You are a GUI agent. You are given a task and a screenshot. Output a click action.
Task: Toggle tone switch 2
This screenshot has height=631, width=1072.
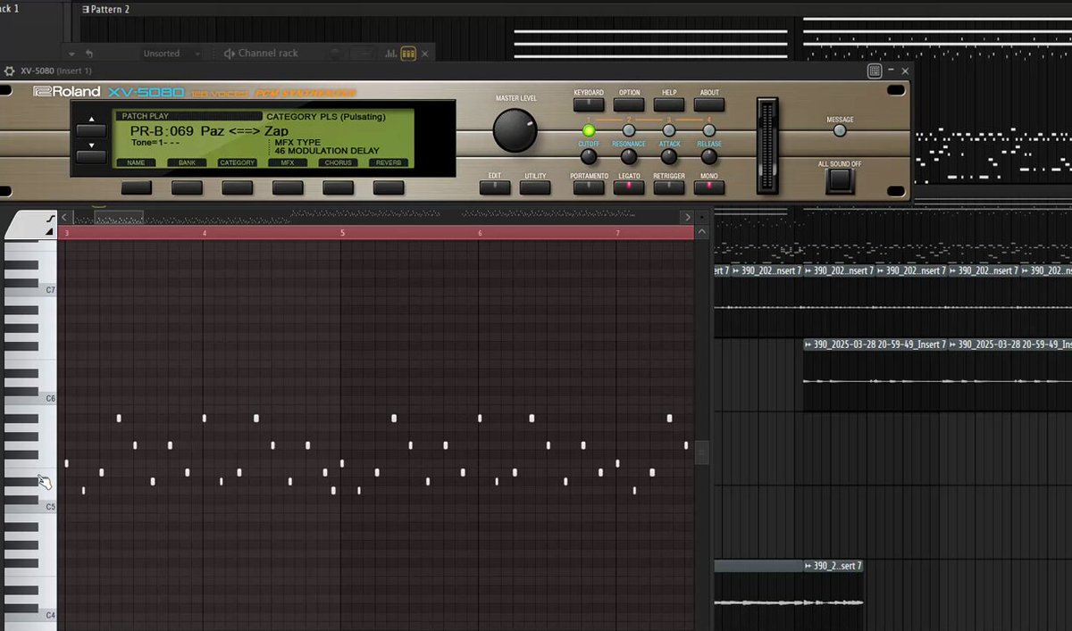click(x=629, y=130)
